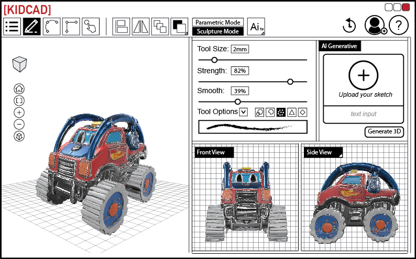Click the 3D box perspective icon
This screenshot has width=416, height=259.
tap(19, 136)
